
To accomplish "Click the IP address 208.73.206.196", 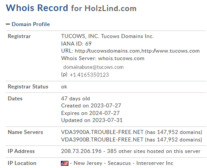I will (81, 151).
